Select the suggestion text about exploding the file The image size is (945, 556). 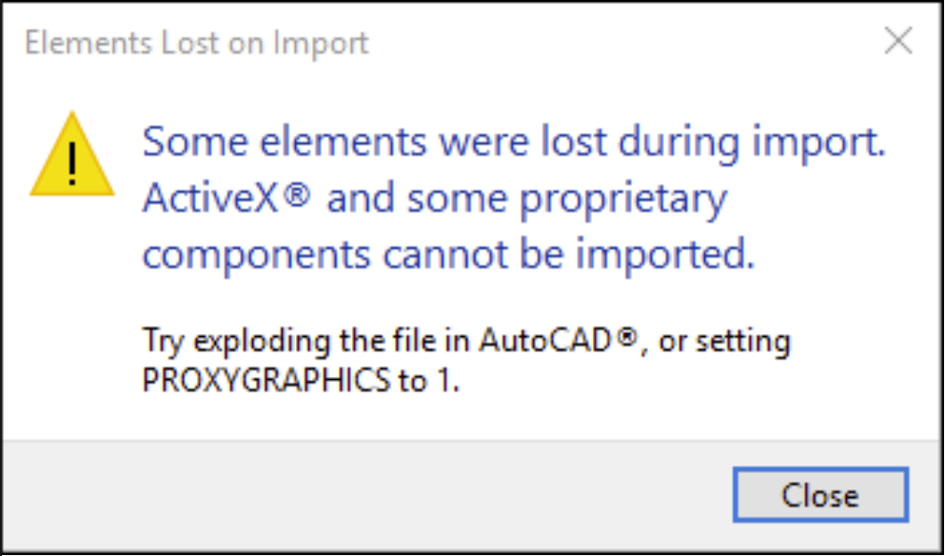pos(465,341)
